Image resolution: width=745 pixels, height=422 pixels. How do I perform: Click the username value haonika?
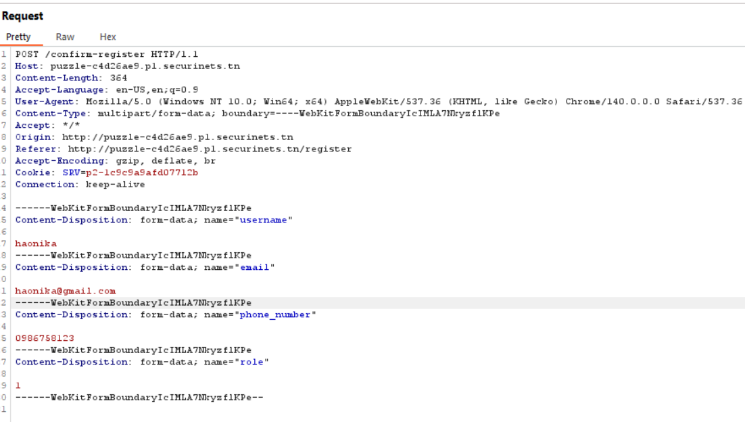coord(36,243)
